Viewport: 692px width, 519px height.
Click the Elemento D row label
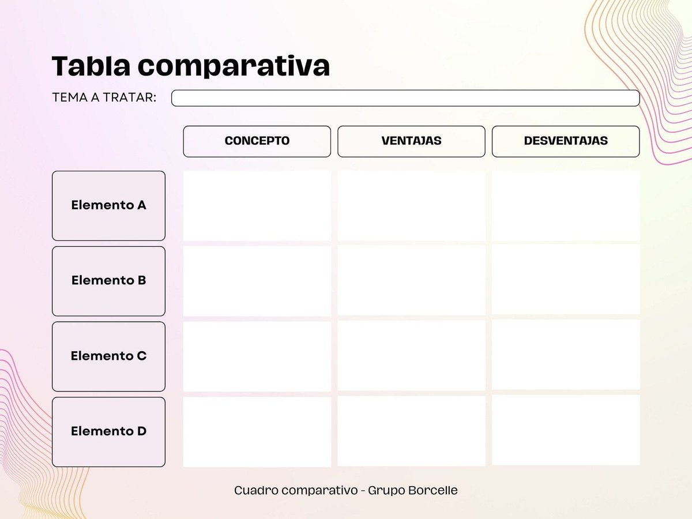coord(108,431)
